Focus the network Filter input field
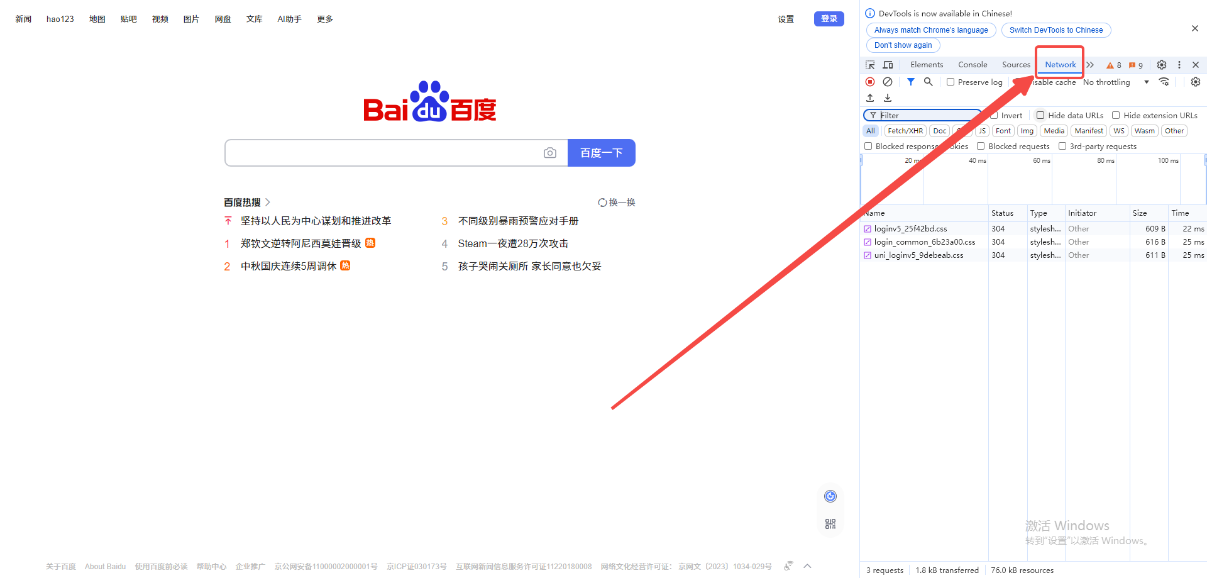Screen dimensions: 1207x578 point(923,115)
